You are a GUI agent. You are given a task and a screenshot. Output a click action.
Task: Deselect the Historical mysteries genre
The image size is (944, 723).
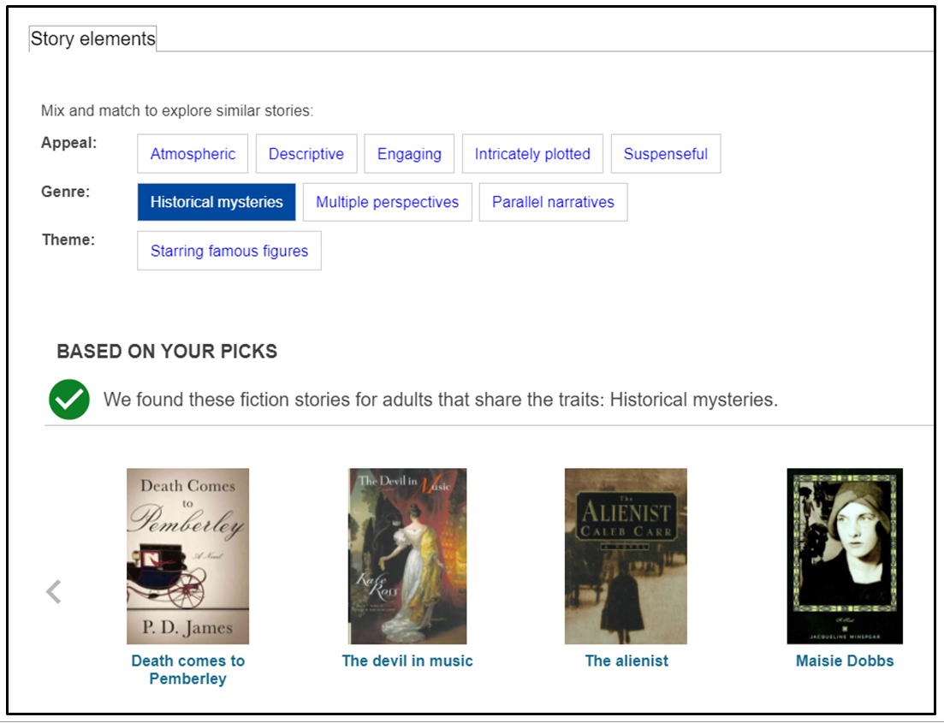[x=216, y=202]
